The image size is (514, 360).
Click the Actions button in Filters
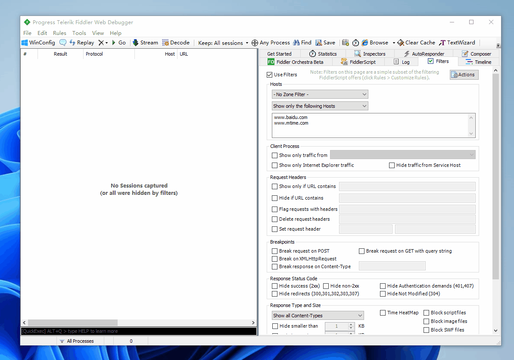pos(464,75)
